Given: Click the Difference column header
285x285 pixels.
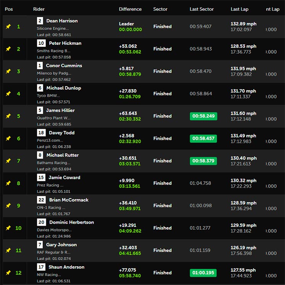Looking at the screenshot, I should tap(130, 9).
